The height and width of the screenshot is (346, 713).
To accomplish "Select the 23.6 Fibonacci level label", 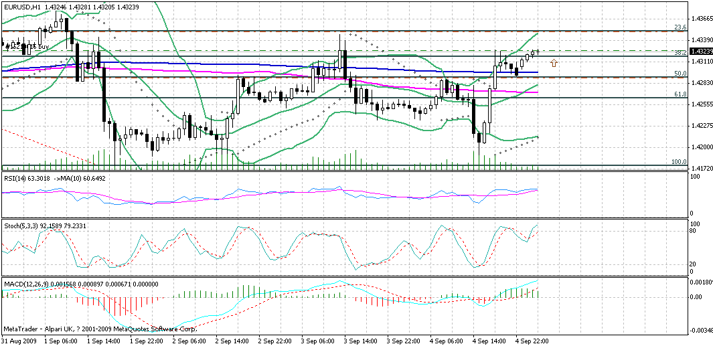I will [680, 27].
